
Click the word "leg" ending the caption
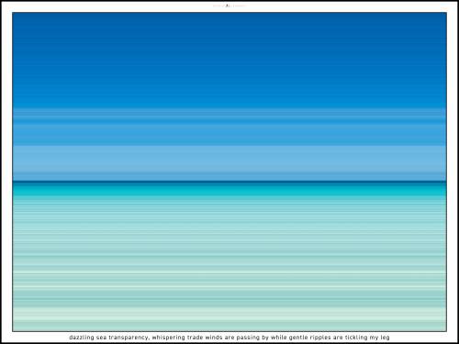point(386,338)
